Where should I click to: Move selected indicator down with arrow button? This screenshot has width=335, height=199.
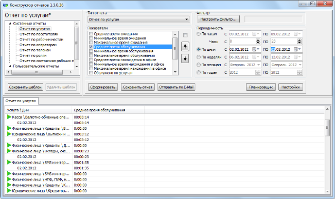[x=185, y=58]
